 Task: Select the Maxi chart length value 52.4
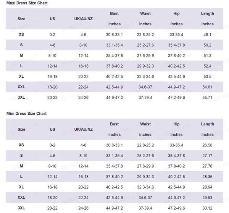click(208, 66)
